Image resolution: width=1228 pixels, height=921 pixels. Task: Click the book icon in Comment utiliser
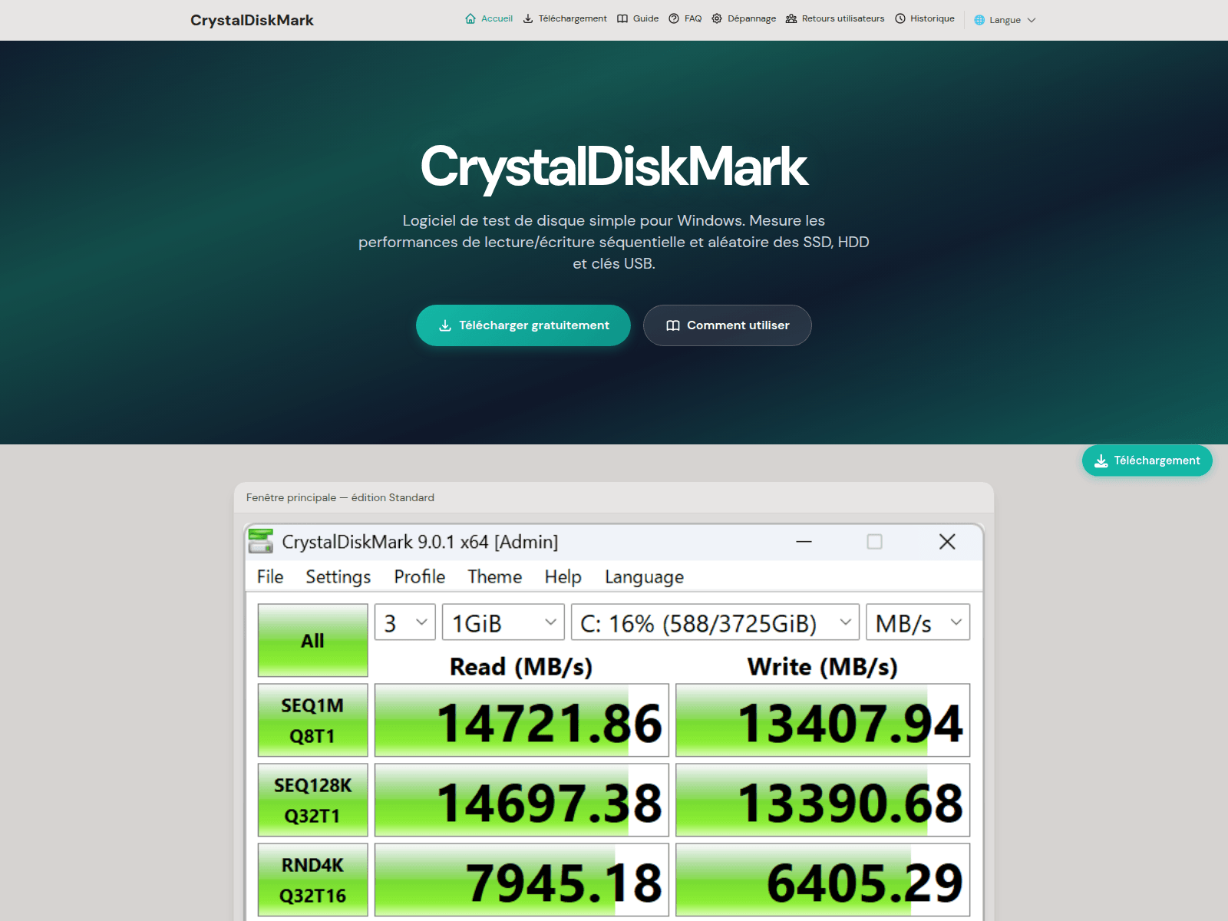(673, 325)
